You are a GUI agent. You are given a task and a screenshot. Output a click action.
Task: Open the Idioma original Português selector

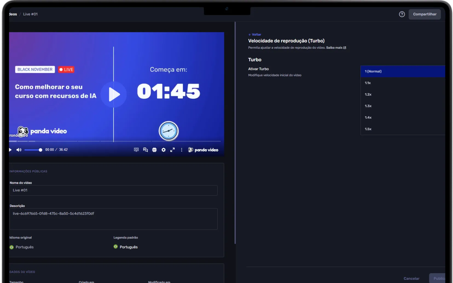[22, 247]
